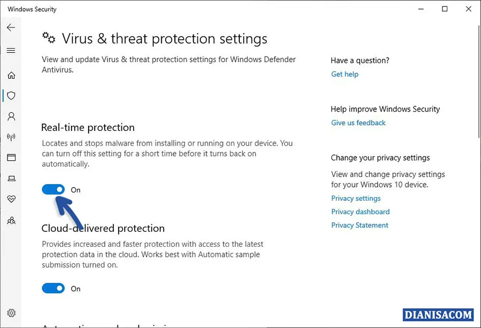Open Device security laptop icon
The width and height of the screenshot is (481, 328).
click(11, 178)
